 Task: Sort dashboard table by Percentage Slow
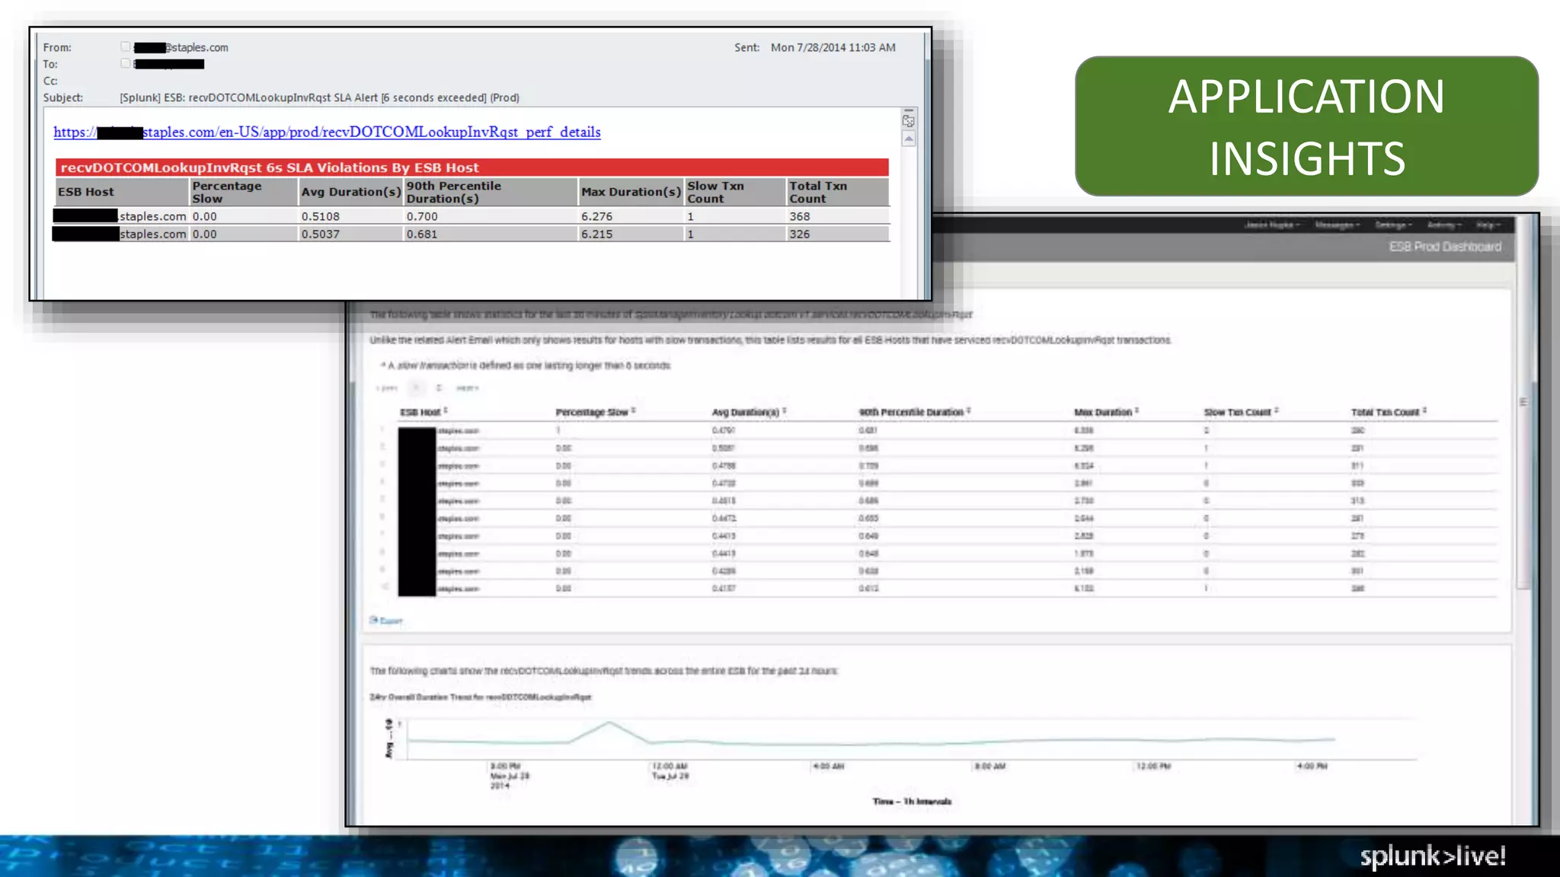click(x=596, y=412)
